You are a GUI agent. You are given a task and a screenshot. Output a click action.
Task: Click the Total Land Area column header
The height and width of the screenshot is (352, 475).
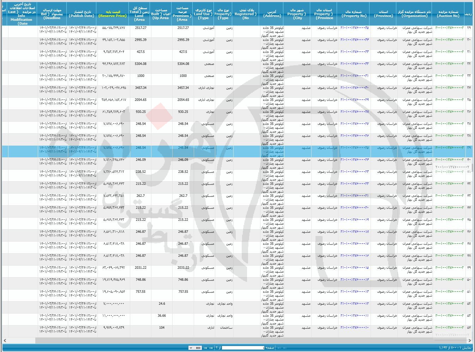click(x=139, y=14)
